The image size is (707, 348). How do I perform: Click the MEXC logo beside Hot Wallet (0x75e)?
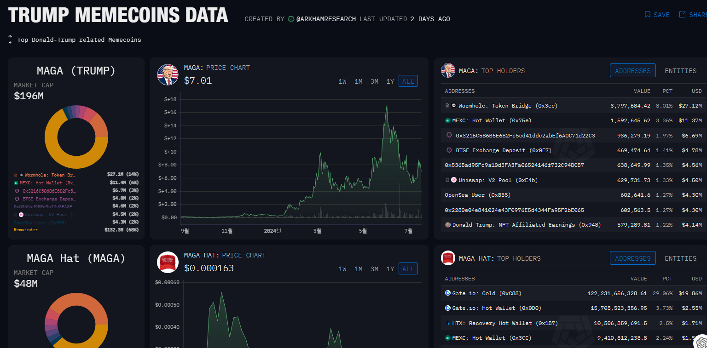(447, 120)
